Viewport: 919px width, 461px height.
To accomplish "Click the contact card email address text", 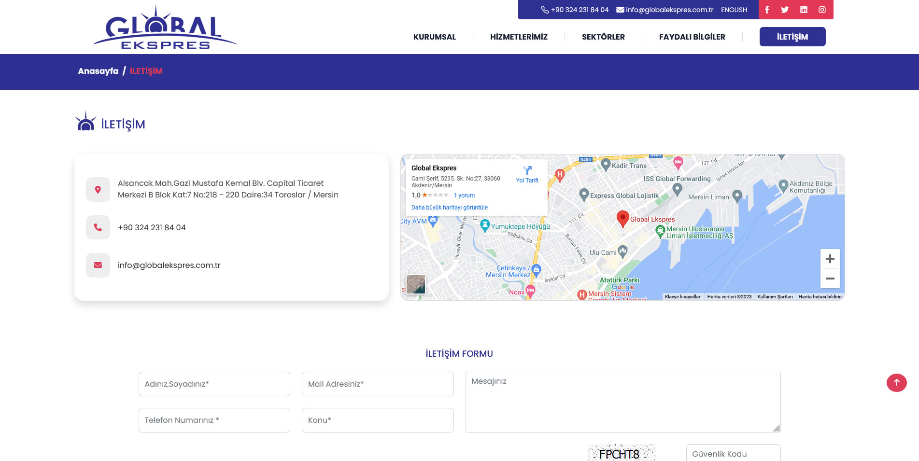I will click(x=169, y=265).
